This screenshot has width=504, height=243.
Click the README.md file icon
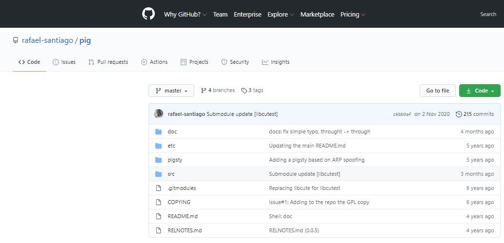158,216
